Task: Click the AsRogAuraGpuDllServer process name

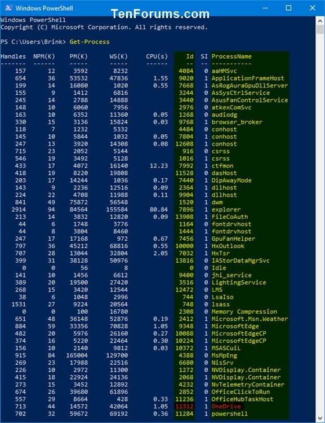Action: pos(250,86)
